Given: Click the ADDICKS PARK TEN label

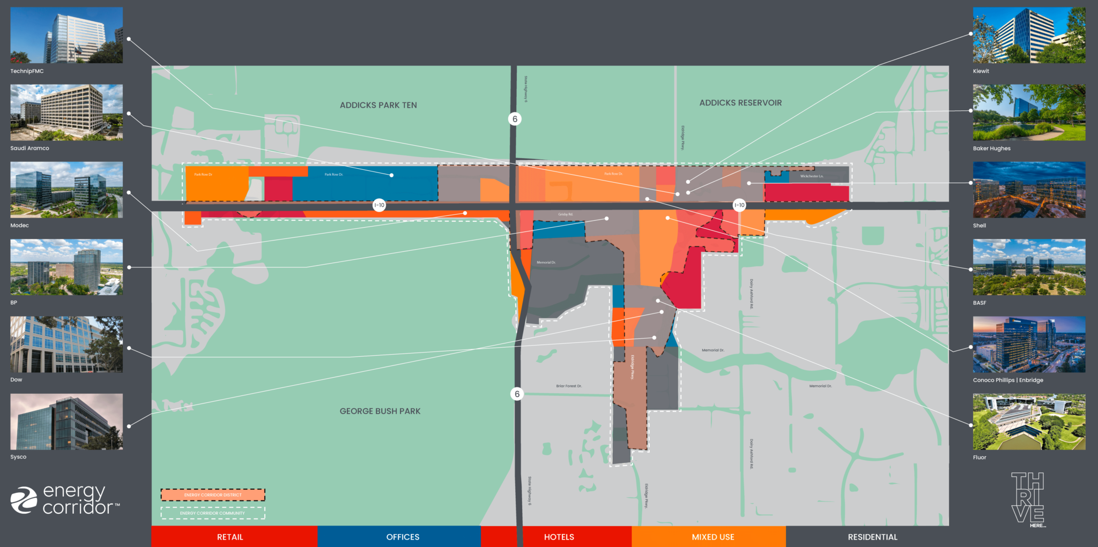Looking at the screenshot, I should click(x=379, y=105).
